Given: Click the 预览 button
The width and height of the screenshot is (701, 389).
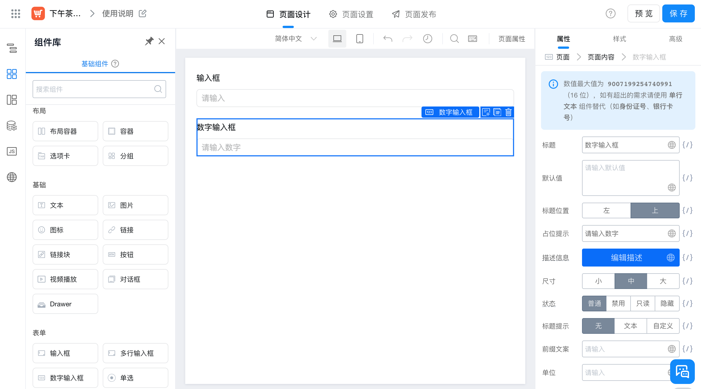Looking at the screenshot, I should 643,13.
